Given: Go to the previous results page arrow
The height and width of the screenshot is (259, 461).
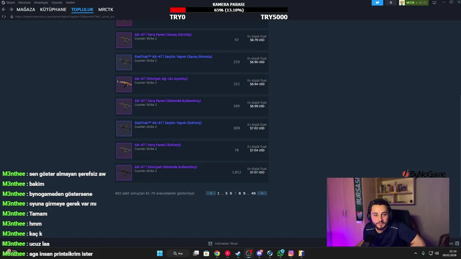Looking at the screenshot, I should (x=211, y=193).
